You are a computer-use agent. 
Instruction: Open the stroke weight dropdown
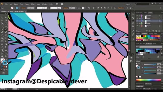[x=35, y=8]
